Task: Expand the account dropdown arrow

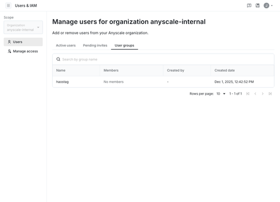Action: click(272, 6)
